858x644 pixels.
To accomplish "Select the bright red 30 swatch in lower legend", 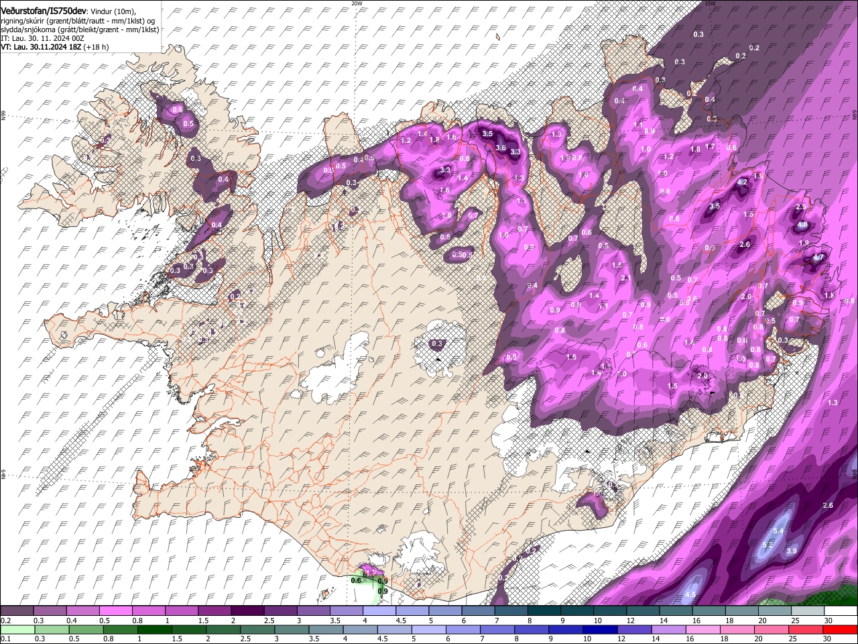I will point(841,629).
